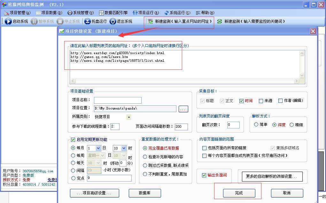Select 不判断重复,尾部累加 option
326x203 pixels.
coord(145,174)
